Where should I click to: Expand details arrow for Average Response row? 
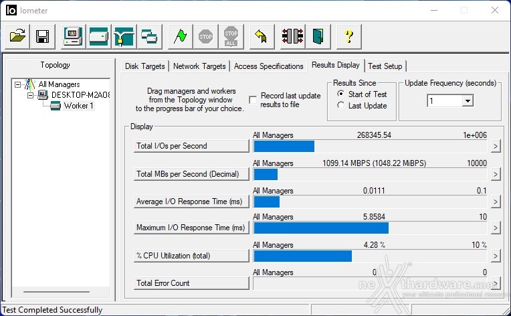click(496, 202)
